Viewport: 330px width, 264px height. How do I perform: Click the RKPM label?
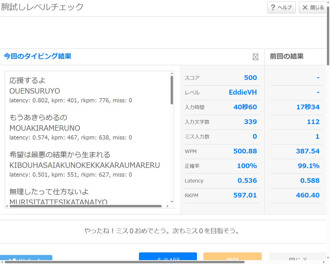pyautogui.click(x=191, y=196)
